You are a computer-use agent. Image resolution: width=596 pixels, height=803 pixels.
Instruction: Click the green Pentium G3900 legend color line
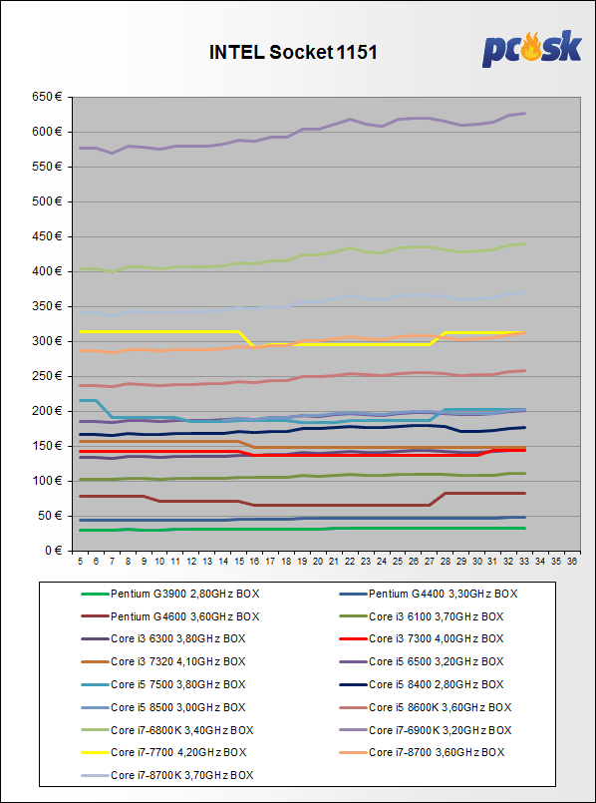[95, 595]
